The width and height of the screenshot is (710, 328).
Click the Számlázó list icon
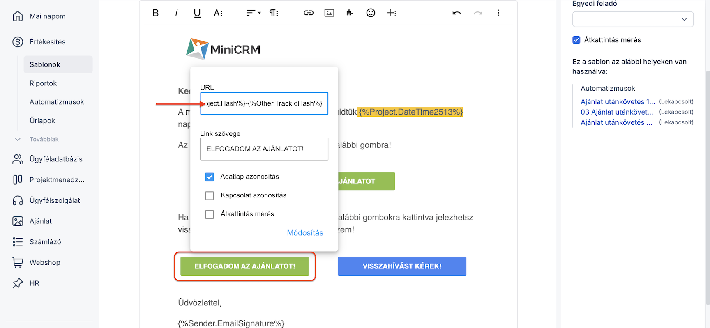[x=18, y=242]
